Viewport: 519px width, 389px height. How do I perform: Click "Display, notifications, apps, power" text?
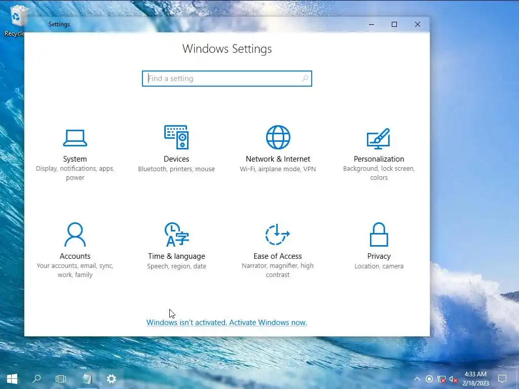[75, 173]
